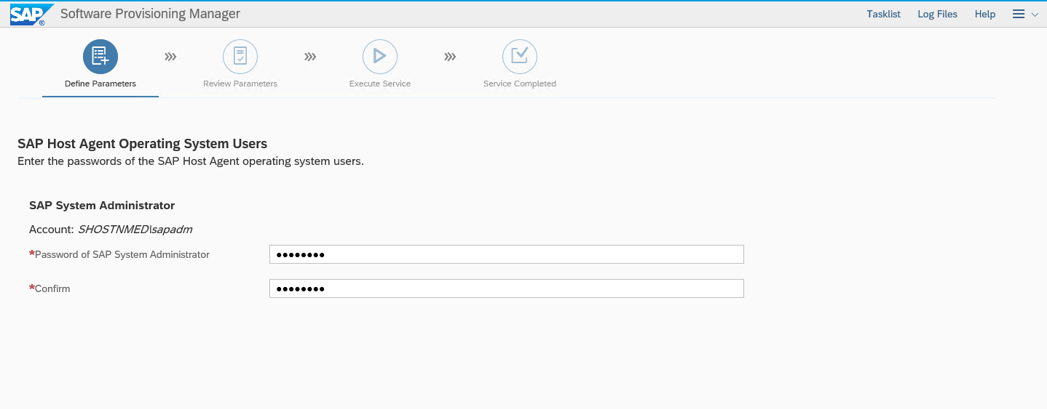This screenshot has width=1047, height=409.
Task: Focus the Confirm password field
Action: [507, 288]
